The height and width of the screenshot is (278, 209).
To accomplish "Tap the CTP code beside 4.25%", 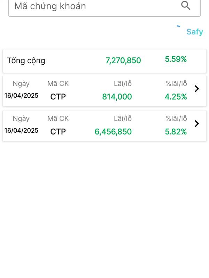I will (x=58, y=97).
